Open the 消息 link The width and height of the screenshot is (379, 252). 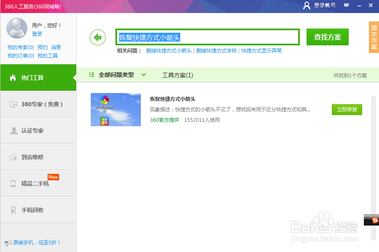(x=56, y=47)
